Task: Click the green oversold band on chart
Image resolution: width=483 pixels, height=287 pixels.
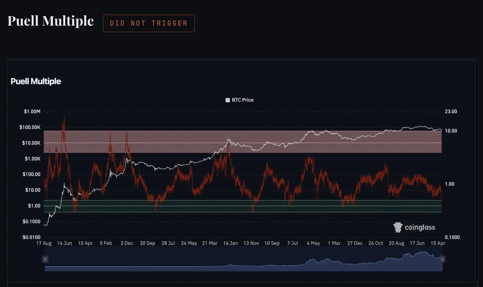Action: pos(243,206)
